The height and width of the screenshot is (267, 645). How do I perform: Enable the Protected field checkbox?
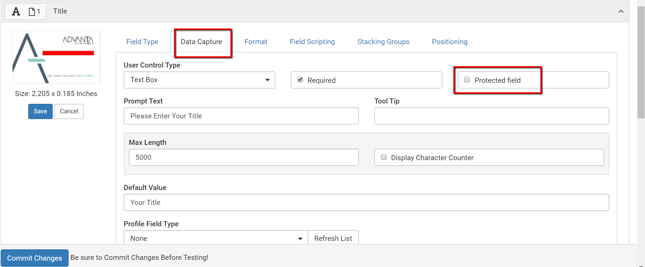467,80
